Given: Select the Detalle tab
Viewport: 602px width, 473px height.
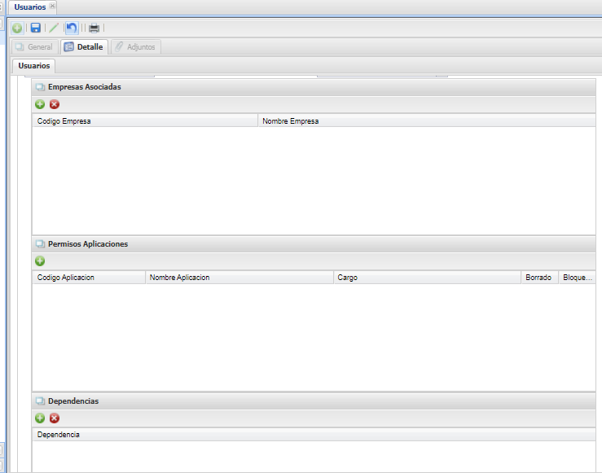Looking at the screenshot, I should point(84,47).
